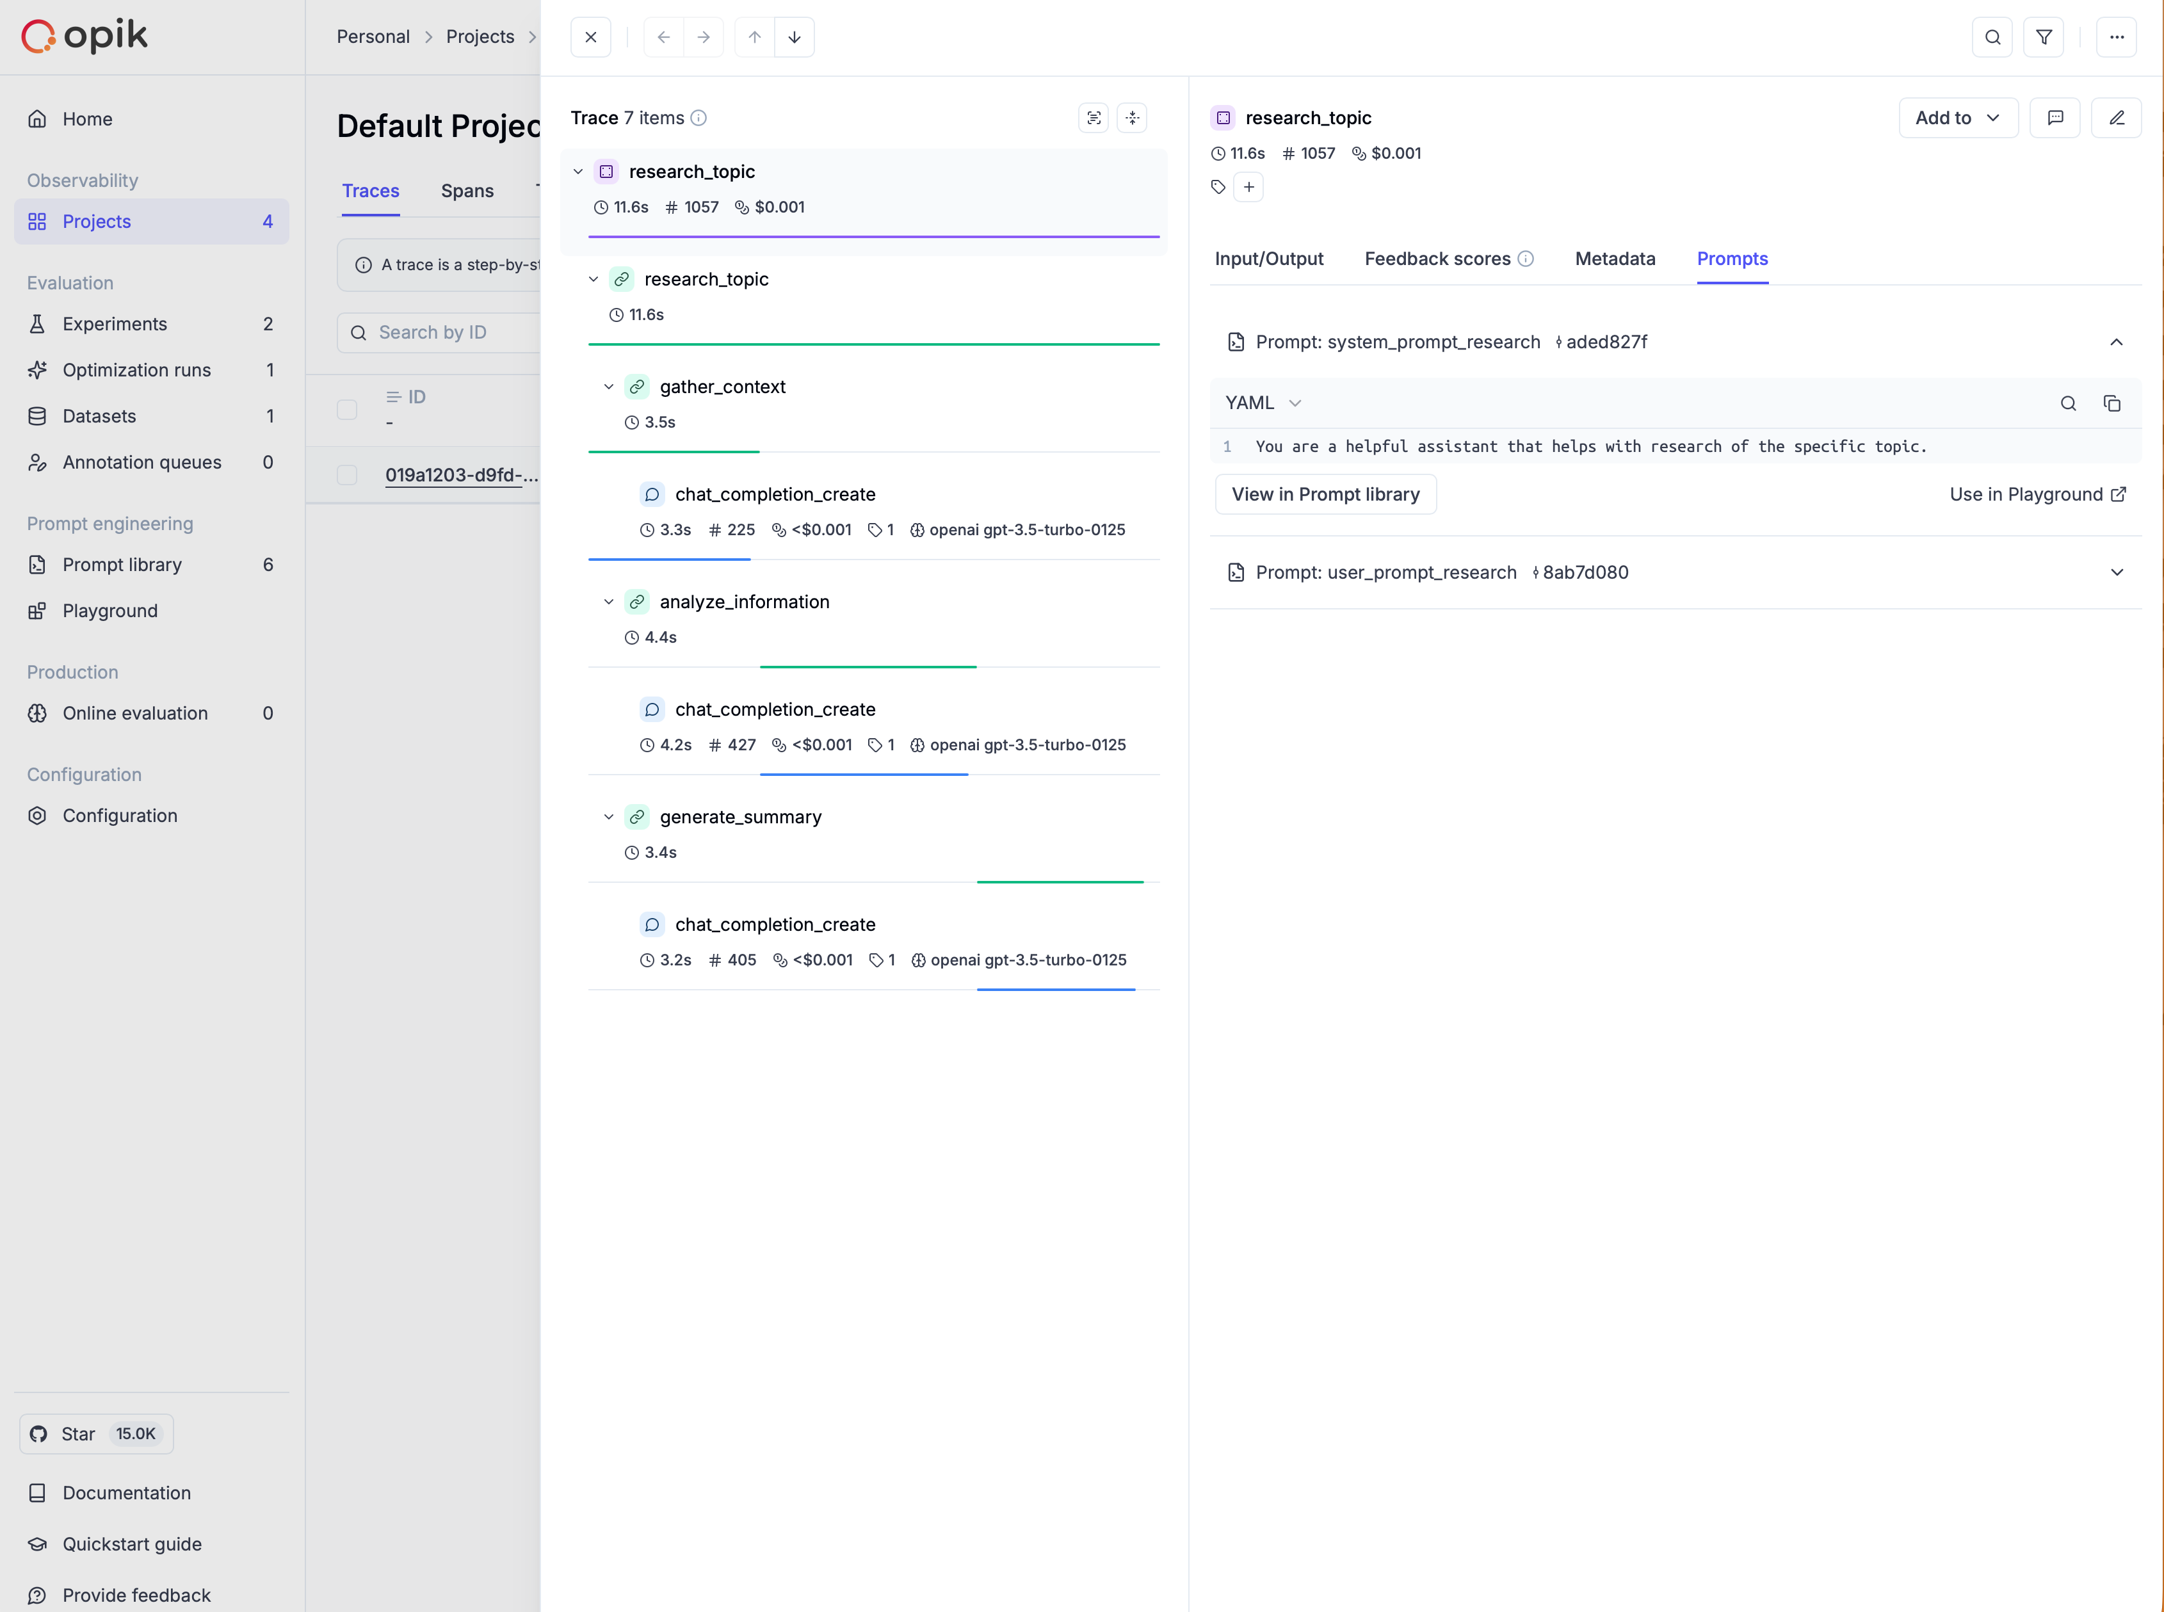Image resolution: width=2164 pixels, height=1612 pixels.
Task: Open the Add to dropdown
Action: [x=1957, y=118]
